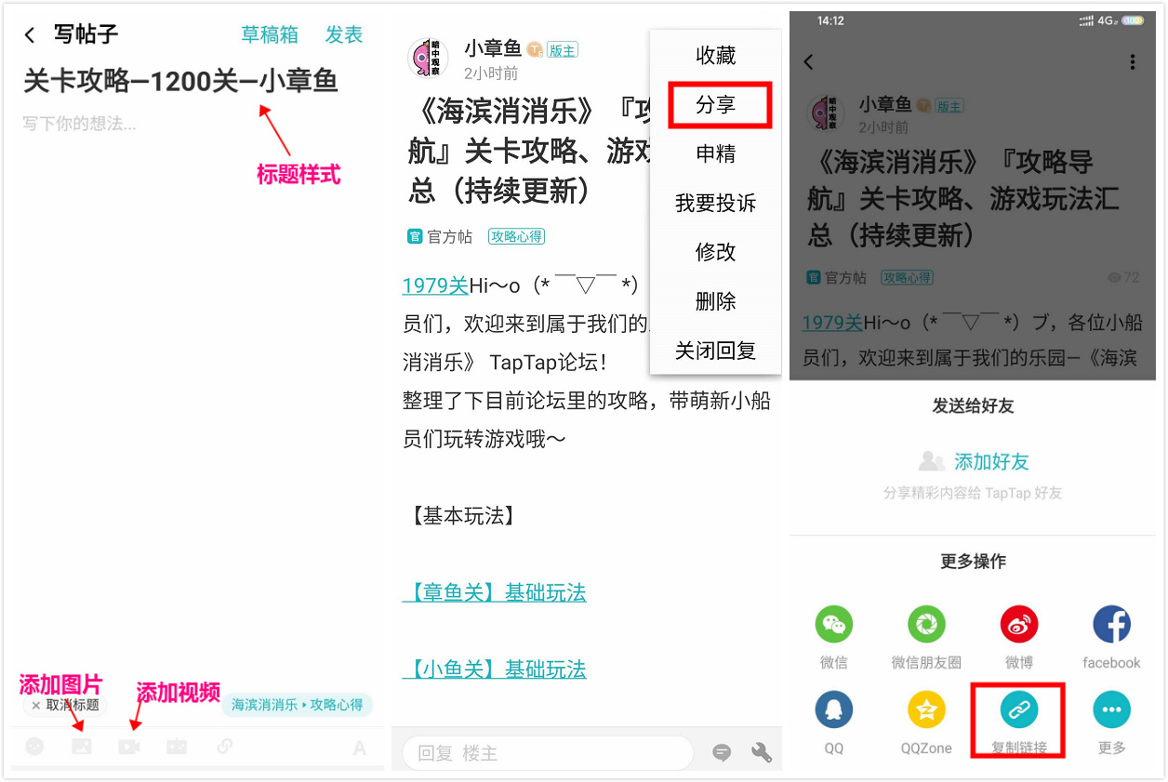The image size is (1168, 782).
Task: Select 收藏 in the popup menu
Action: click(x=716, y=56)
